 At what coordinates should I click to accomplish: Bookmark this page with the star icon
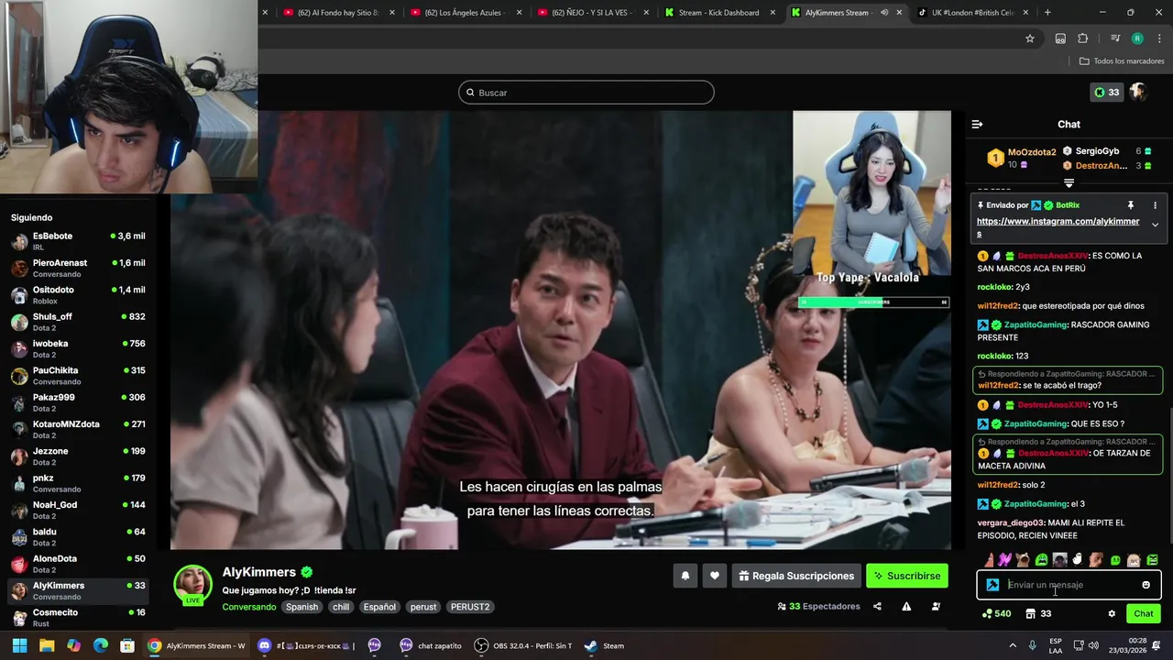[1030, 38]
